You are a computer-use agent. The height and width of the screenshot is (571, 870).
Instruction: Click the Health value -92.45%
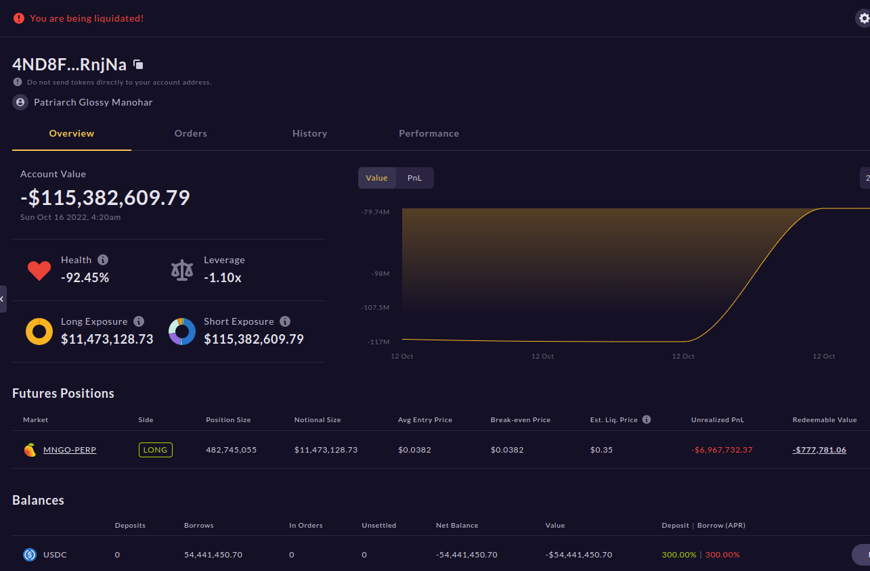pyautogui.click(x=85, y=277)
